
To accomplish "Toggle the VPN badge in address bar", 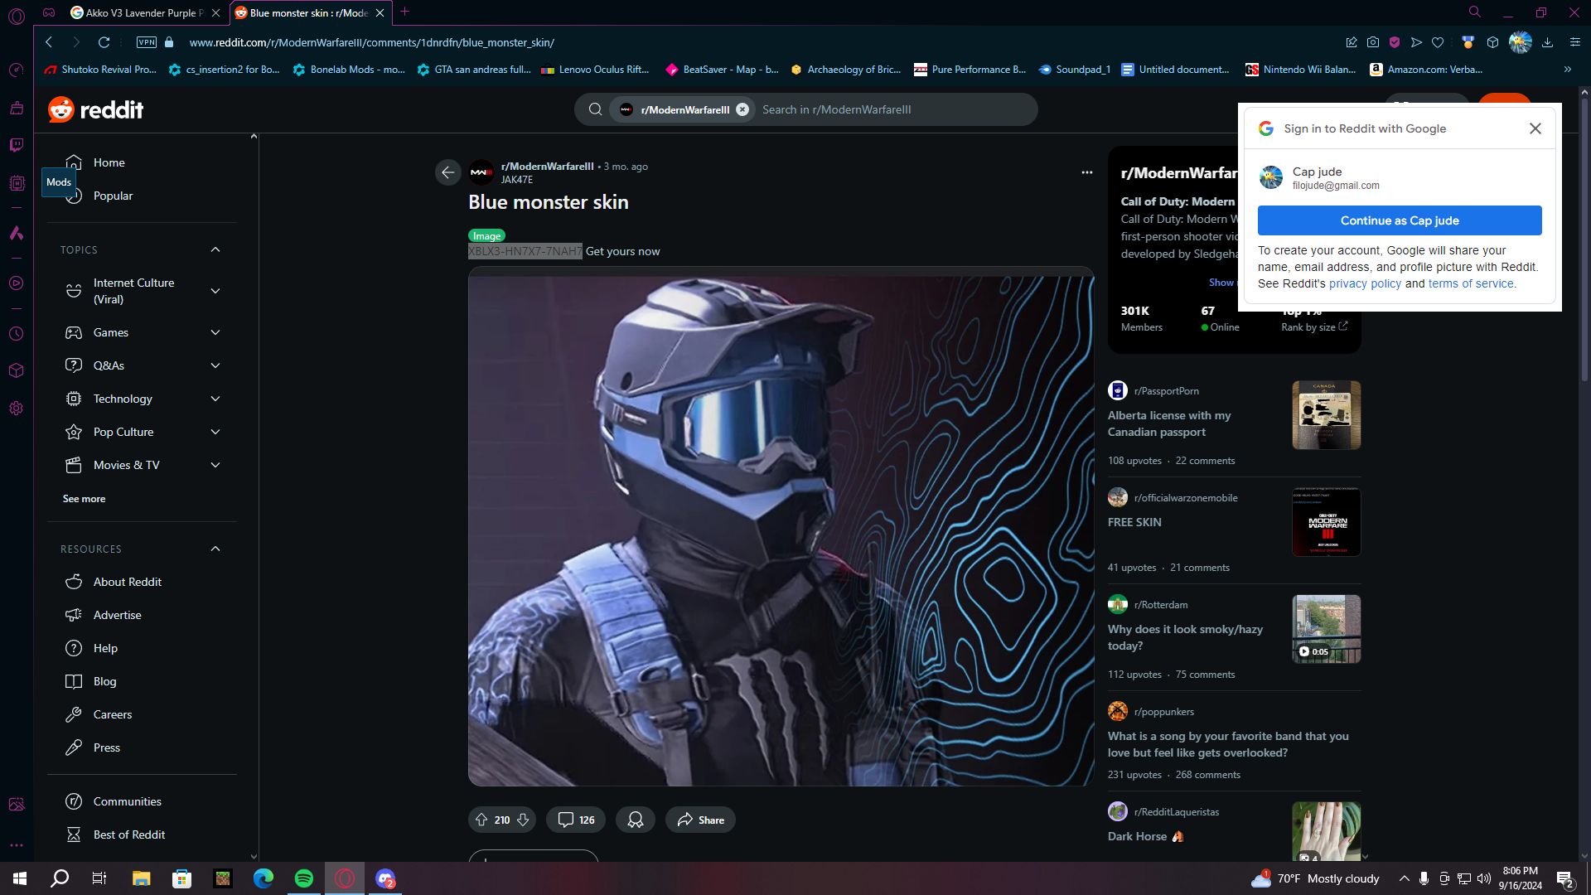I will [147, 42].
